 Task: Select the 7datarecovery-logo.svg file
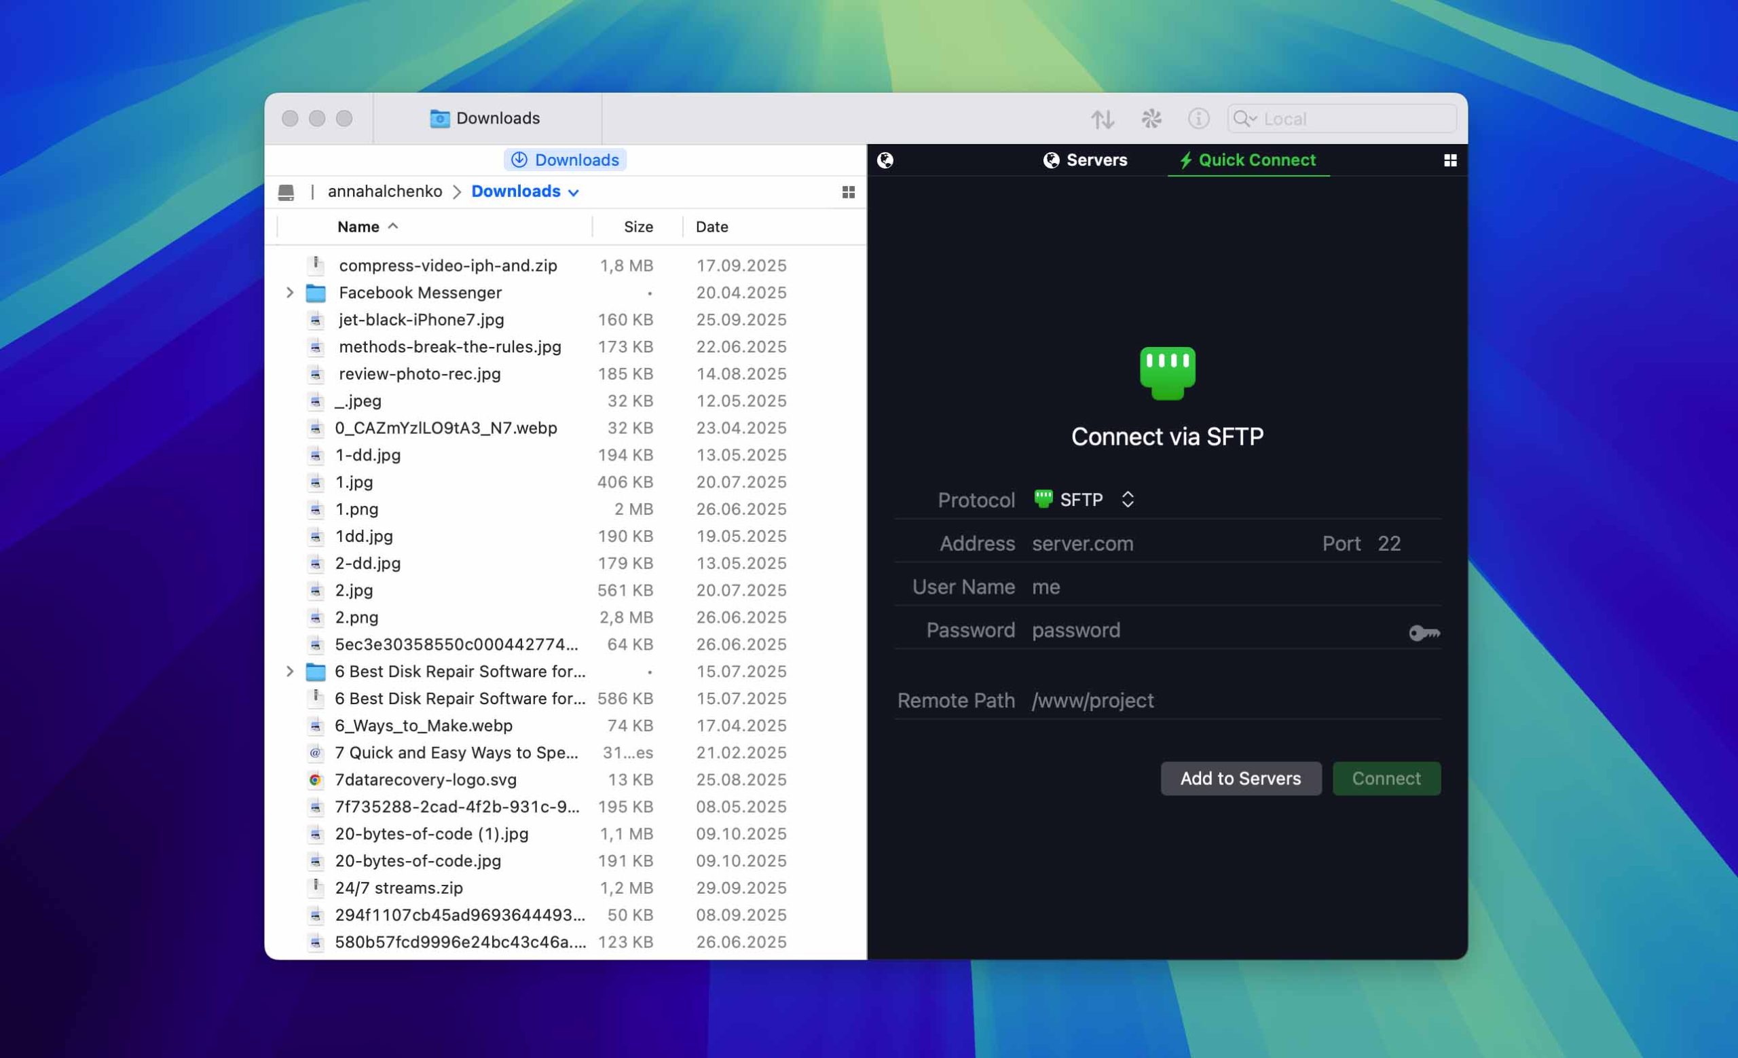click(x=425, y=780)
